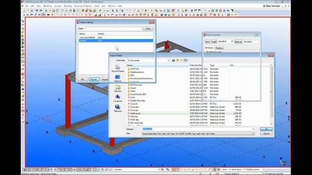Select the Dubble Deck.skp file
312x175 pixels.
tap(137, 101)
